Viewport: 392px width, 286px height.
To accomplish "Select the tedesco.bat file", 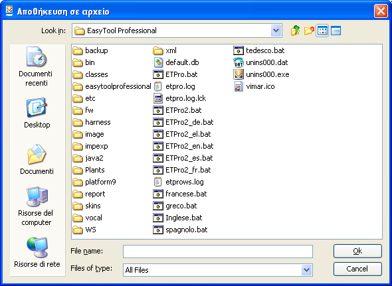I will 259,50.
